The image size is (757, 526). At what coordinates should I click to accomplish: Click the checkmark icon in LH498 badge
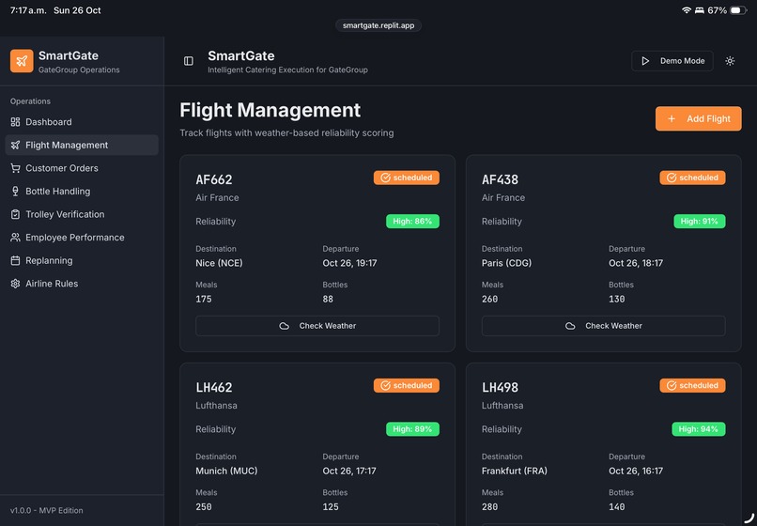[672, 385]
